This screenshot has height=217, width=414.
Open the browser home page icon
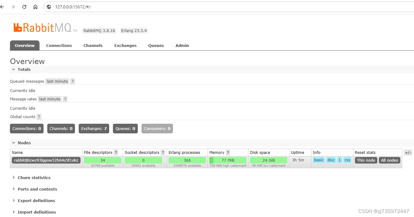35,7
